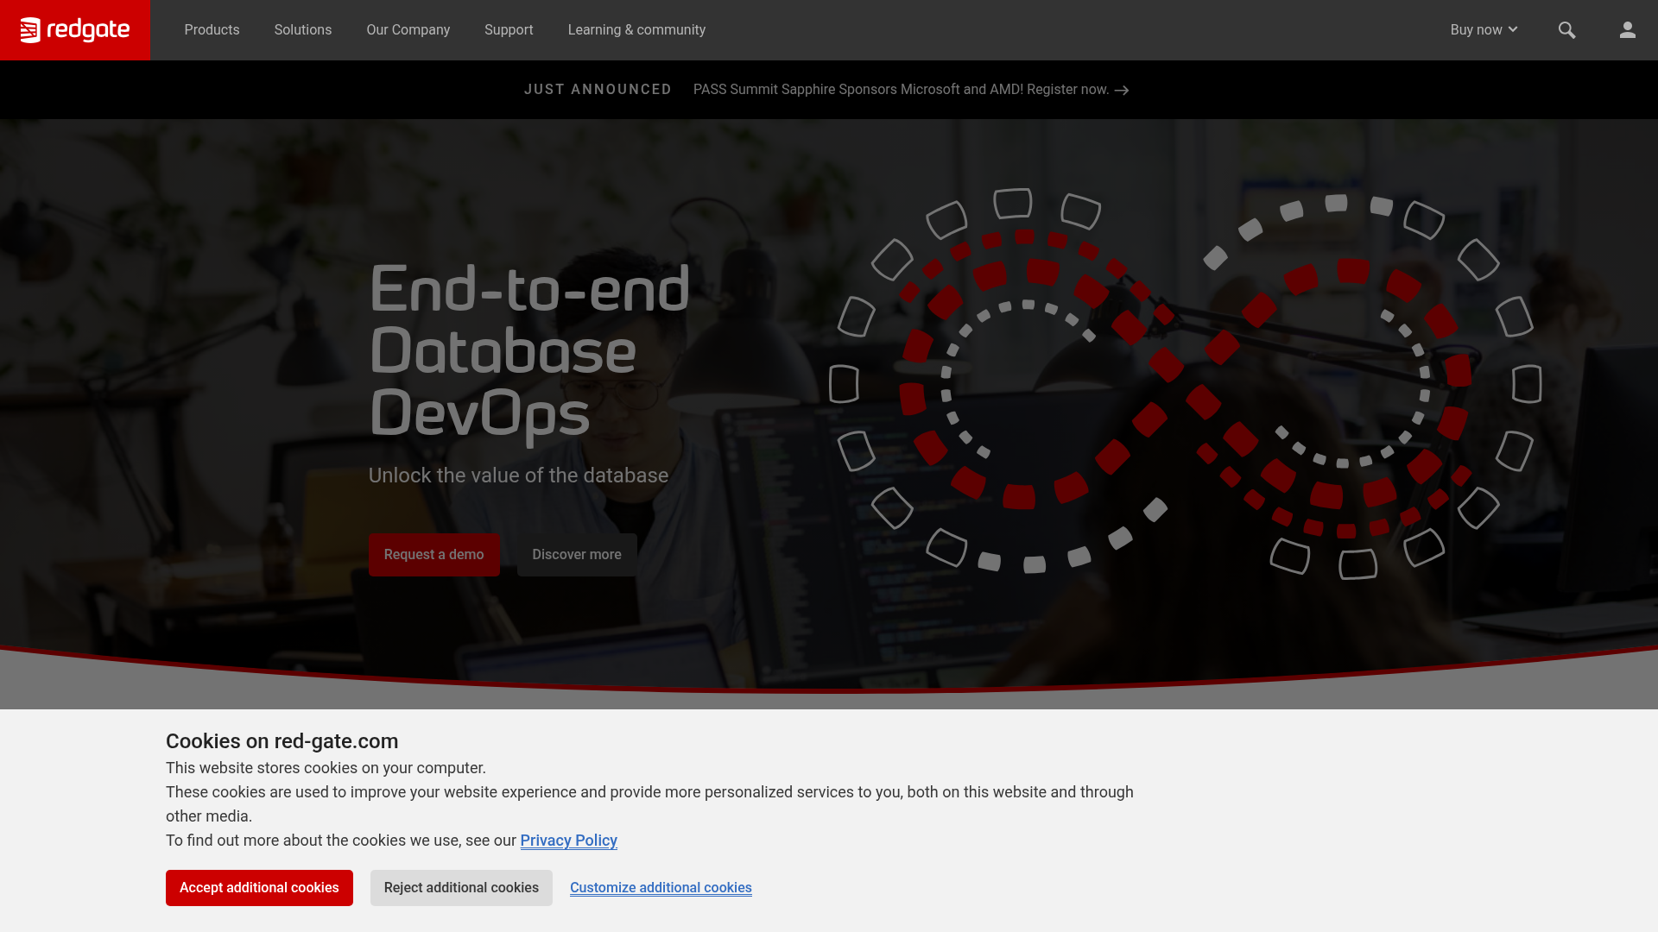Click the arrow next to Register now
The image size is (1658, 932).
click(1122, 90)
